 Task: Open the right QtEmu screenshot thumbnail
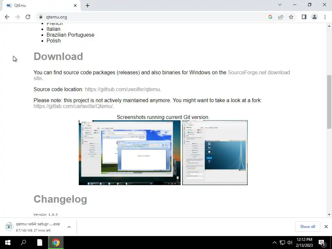[215, 153]
